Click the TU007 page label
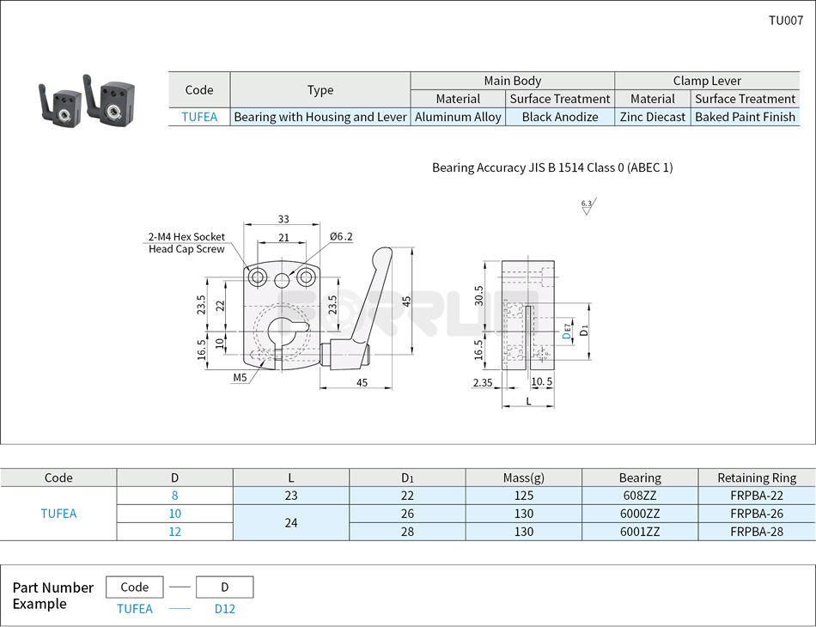Screen dimensions: 816x627 785,20
